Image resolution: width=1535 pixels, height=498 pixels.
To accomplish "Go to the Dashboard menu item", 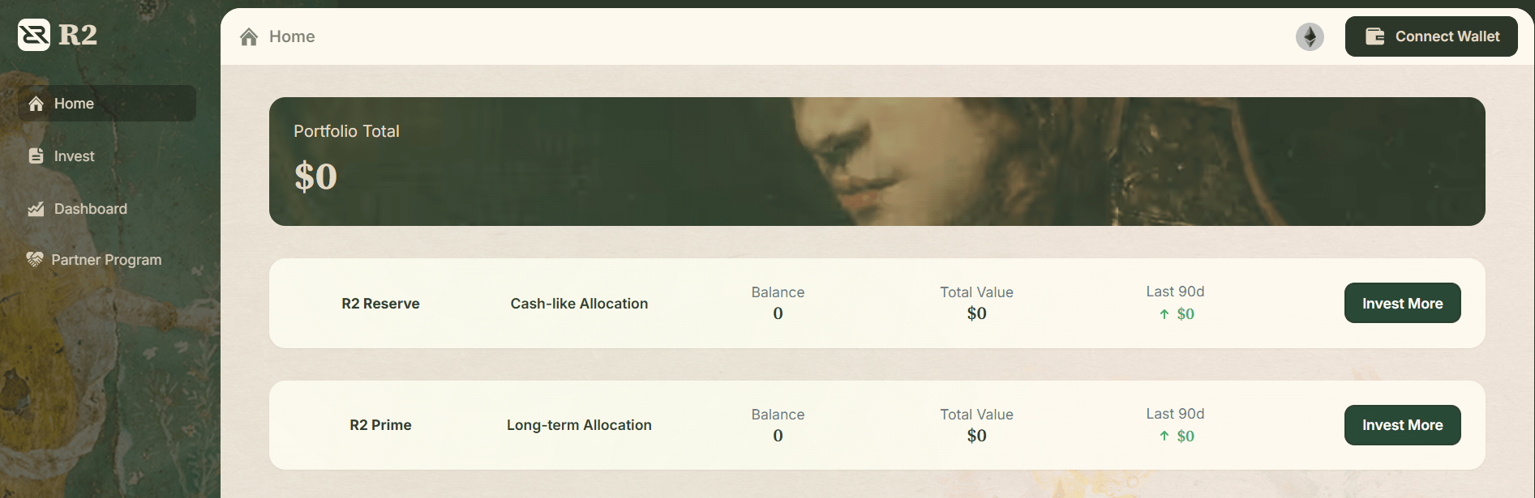I will click(90, 209).
